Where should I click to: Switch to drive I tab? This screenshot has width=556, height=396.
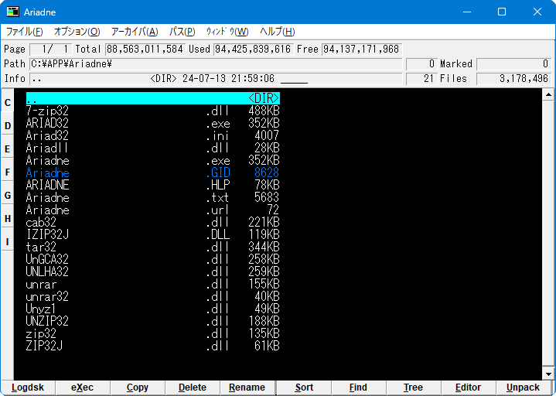8,242
